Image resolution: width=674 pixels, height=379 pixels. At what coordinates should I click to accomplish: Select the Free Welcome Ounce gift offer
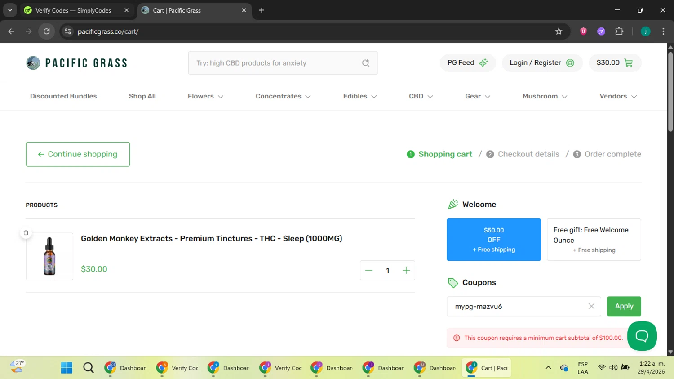tap(594, 240)
